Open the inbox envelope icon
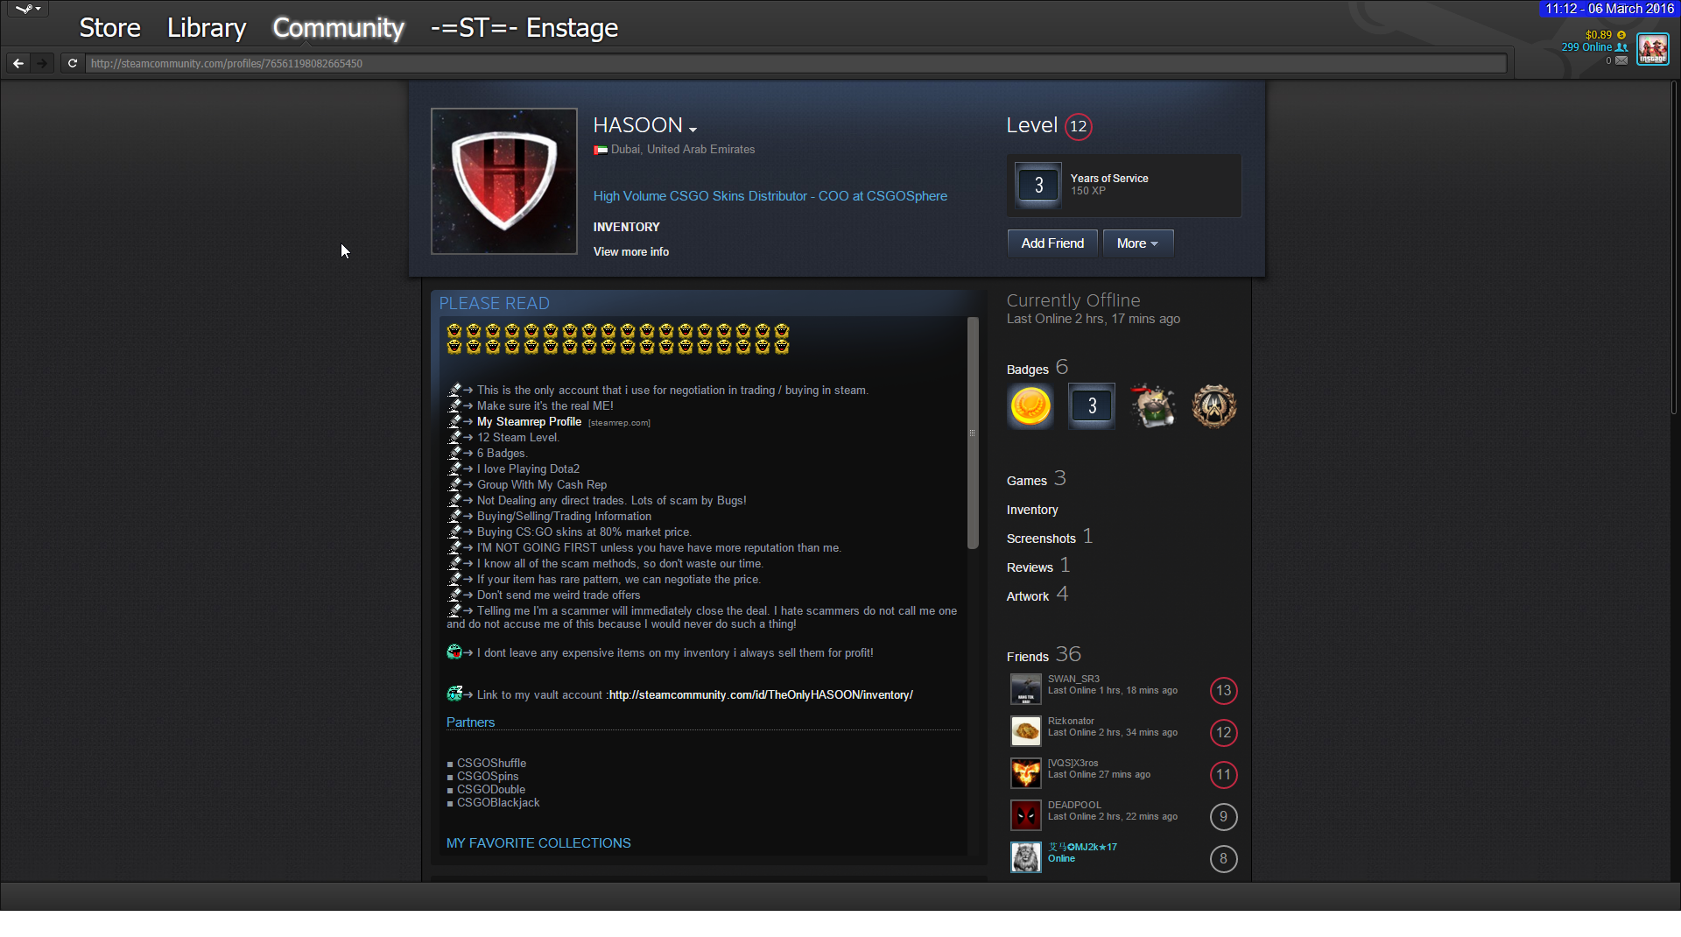This screenshot has height=937, width=1681. (x=1621, y=60)
